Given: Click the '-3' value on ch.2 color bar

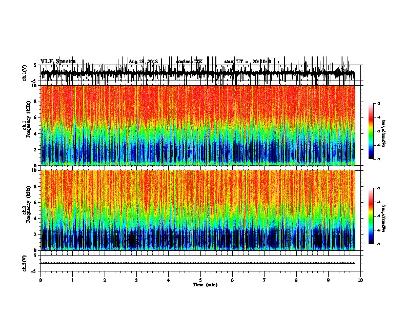Looking at the screenshot, I should tap(378, 188).
